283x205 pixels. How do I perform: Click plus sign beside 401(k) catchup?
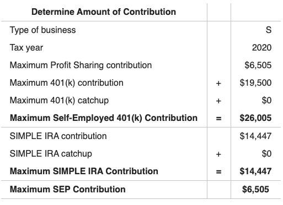[218, 101]
